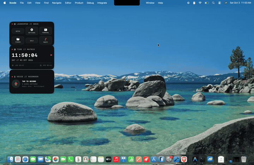Open Control Center from menu bar
The height and width of the screenshot is (165, 254).
coord(220,3)
